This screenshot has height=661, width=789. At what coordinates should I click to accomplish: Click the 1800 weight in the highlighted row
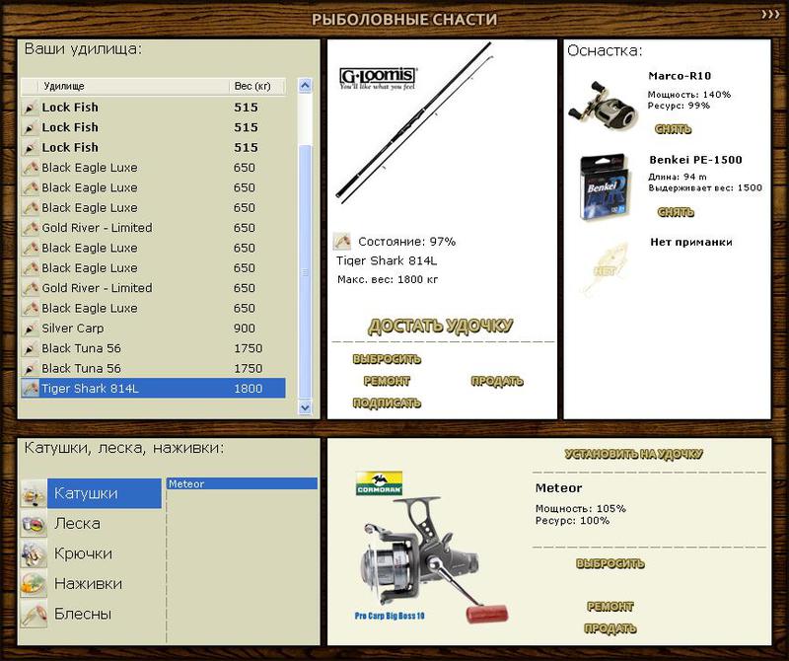249,389
